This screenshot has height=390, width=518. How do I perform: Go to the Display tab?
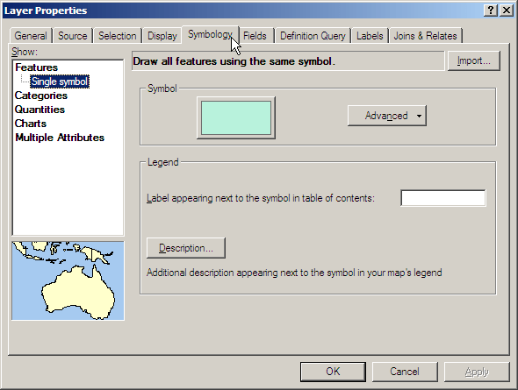click(162, 36)
